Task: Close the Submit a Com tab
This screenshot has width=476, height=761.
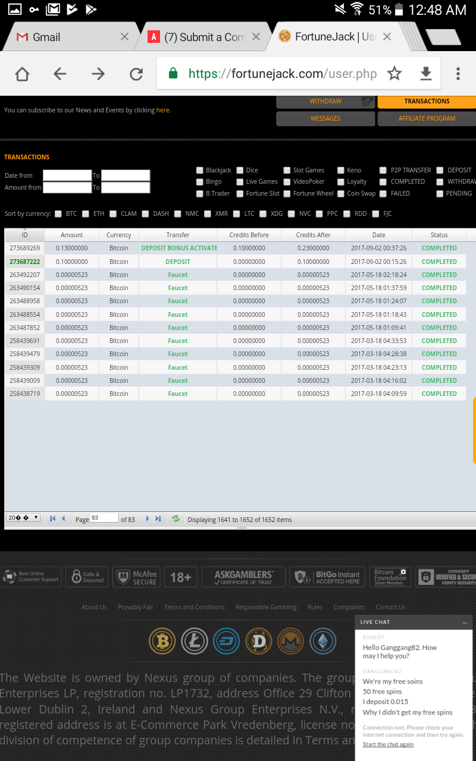Action: coord(256,37)
